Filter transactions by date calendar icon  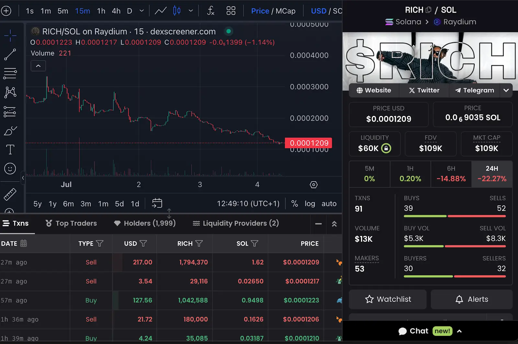(x=24, y=243)
